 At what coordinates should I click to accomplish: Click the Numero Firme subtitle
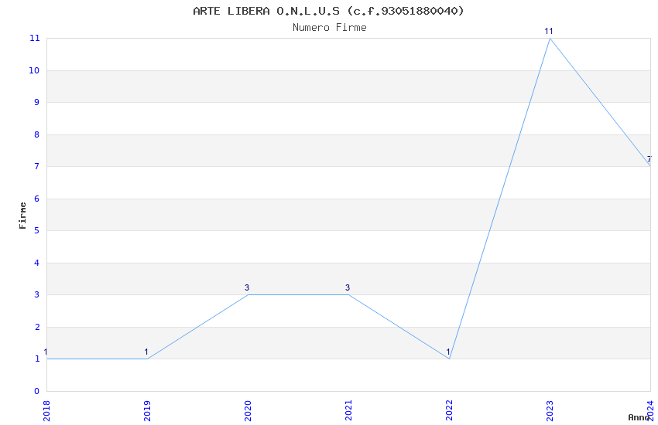click(x=330, y=27)
